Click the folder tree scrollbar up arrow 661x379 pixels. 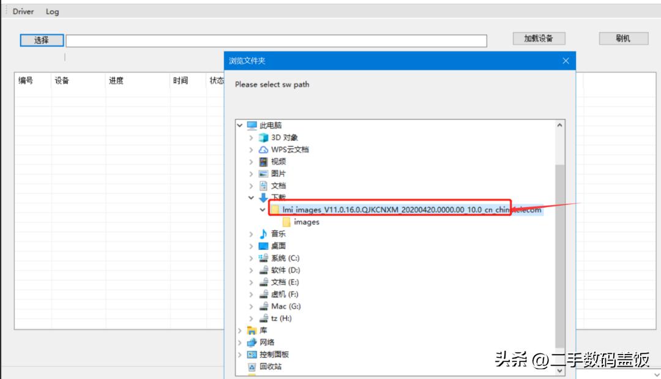(560, 125)
